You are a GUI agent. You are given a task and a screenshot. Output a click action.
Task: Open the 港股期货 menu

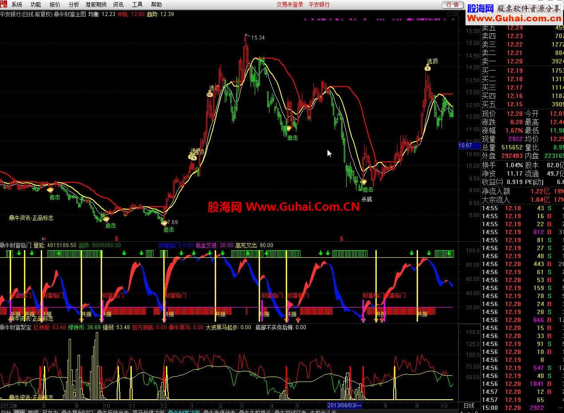pyautogui.click(x=96, y=4)
